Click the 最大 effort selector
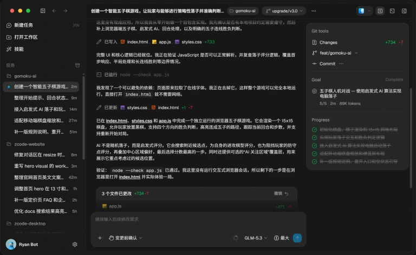The image size is (416, 255). [x=282, y=238]
